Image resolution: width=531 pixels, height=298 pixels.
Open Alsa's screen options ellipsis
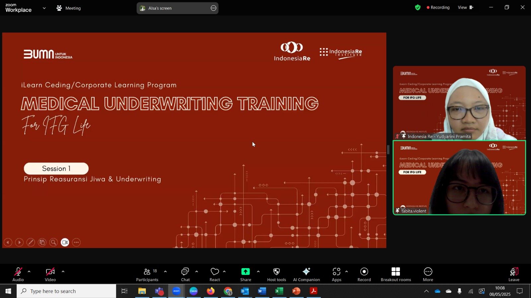[x=213, y=8]
